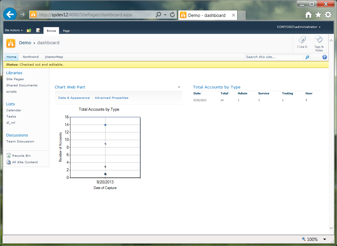Open the browser Home icon
337x246 pixels.
308,15
